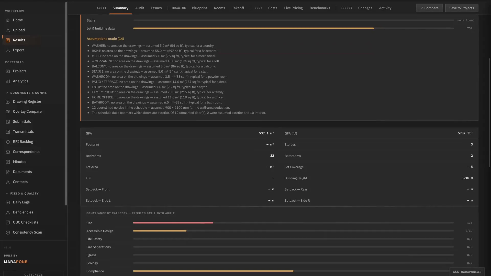Click the Home icon in sidebar
The width and height of the screenshot is (491, 276).
(x=8, y=20)
